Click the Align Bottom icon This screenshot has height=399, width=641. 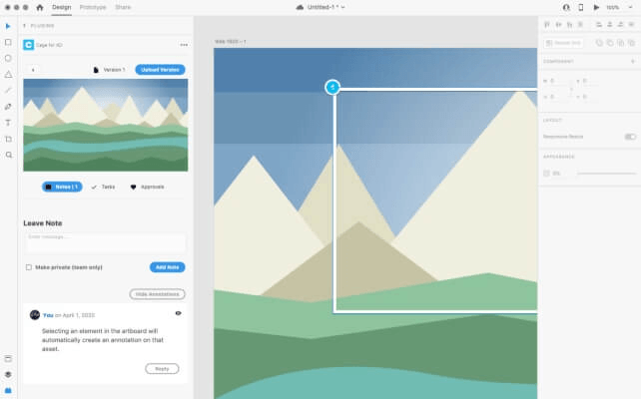[569, 25]
